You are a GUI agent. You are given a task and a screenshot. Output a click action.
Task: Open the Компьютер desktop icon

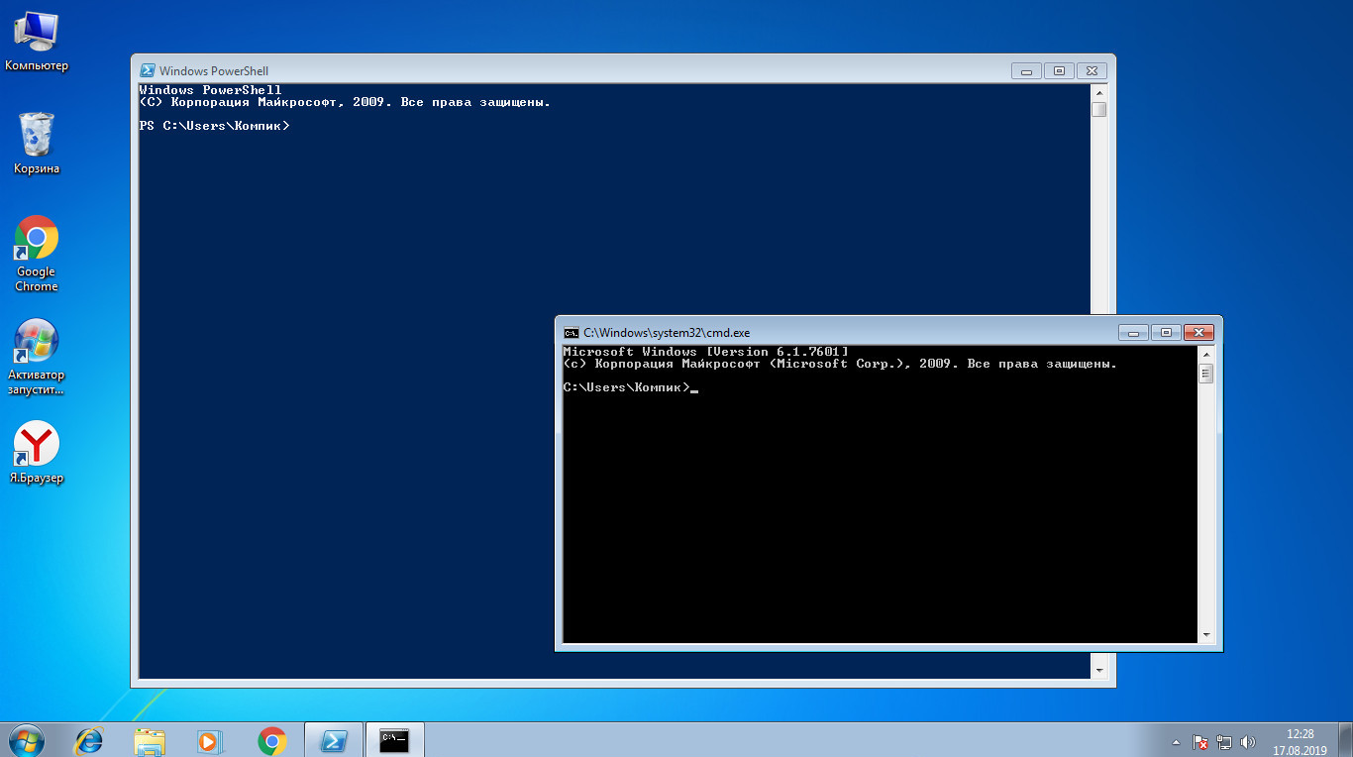point(37,41)
